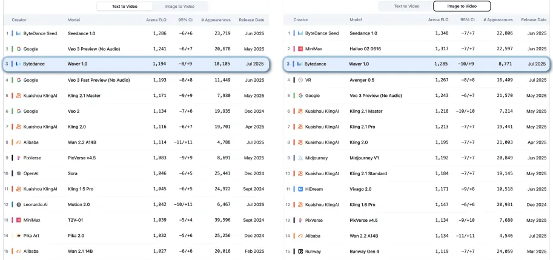Image resolution: width=553 pixels, height=260 pixels.
Task: Click PixVerse logo in left table row 9
Action: coord(19,158)
